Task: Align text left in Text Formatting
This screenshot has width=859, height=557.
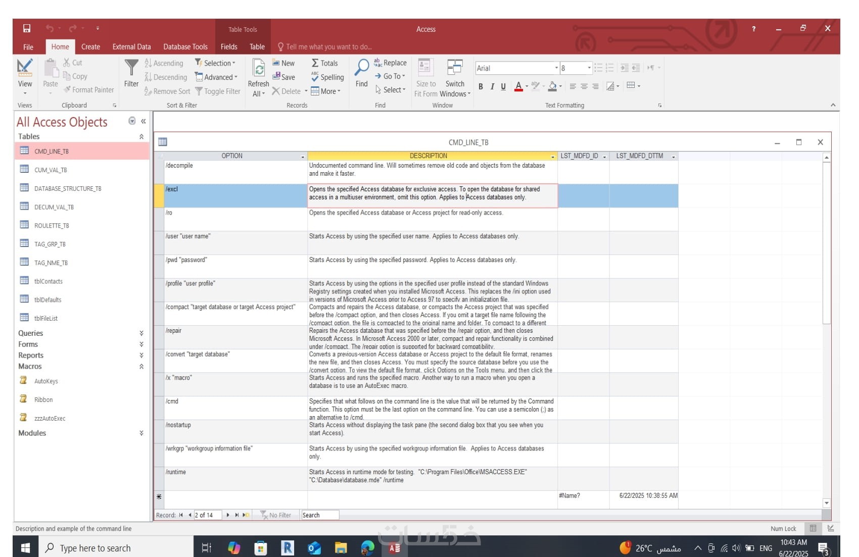Action: coord(572,86)
